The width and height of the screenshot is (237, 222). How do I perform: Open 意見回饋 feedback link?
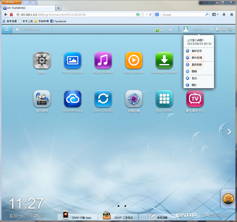coord(158,217)
